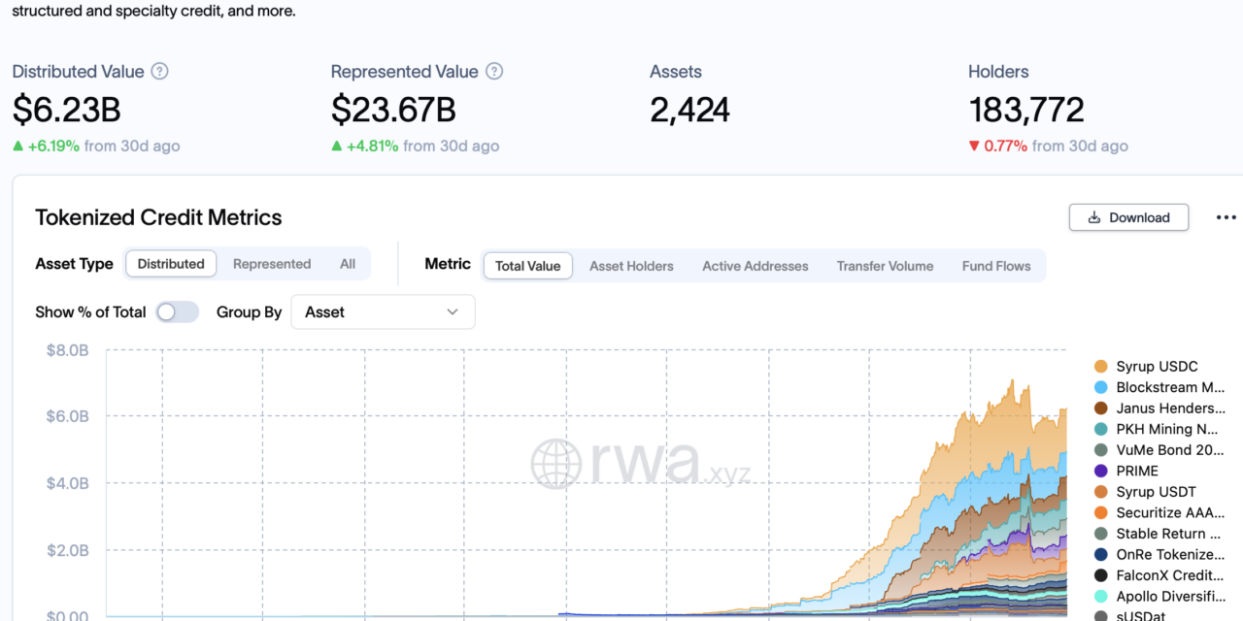Image resolution: width=1243 pixels, height=621 pixels.
Task: Switch to the Transfer Volume metric tab
Action: [x=885, y=266]
